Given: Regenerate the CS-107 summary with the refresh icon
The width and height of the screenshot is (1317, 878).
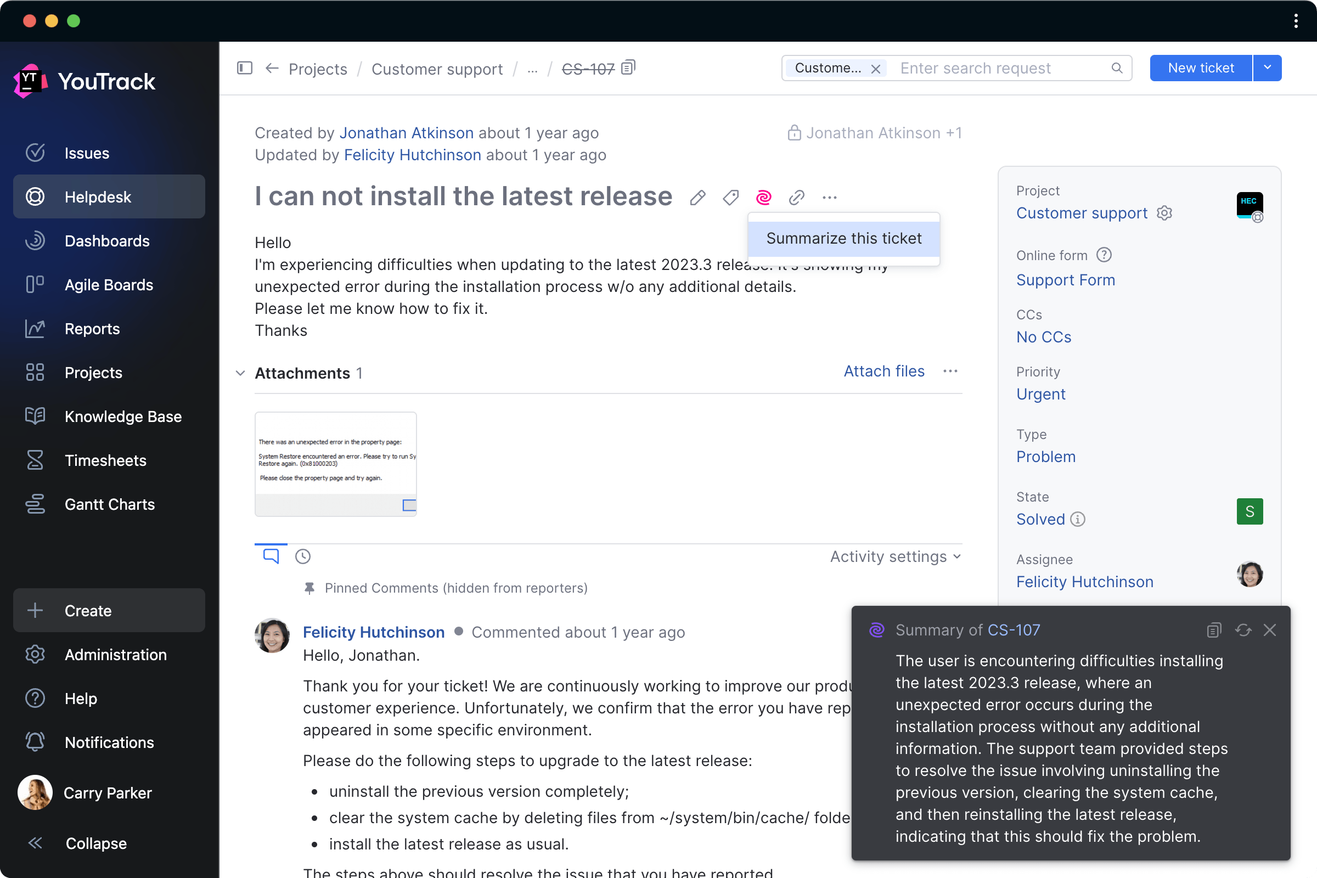Looking at the screenshot, I should (1242, 630).
